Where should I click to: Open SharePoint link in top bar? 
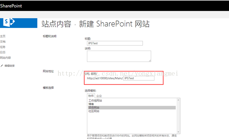[11, 6]
